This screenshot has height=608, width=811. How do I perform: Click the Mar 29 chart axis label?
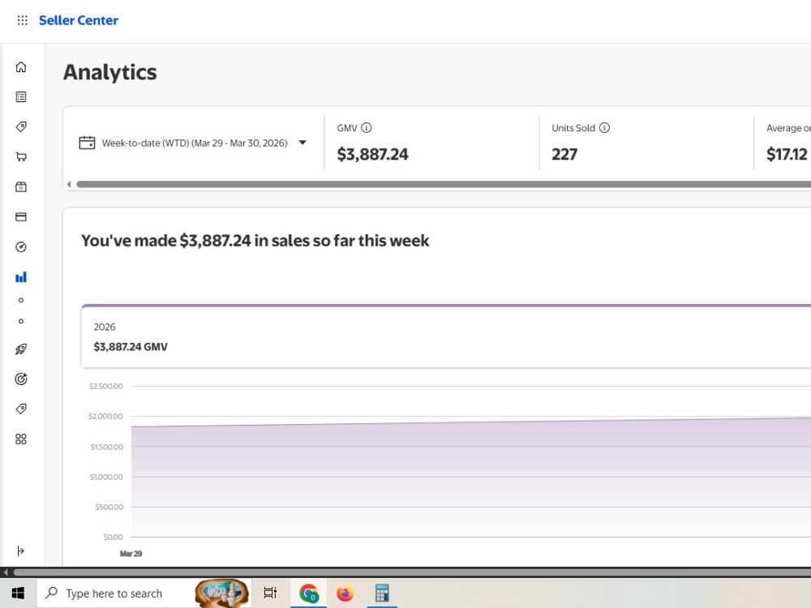tap(131, 554)
